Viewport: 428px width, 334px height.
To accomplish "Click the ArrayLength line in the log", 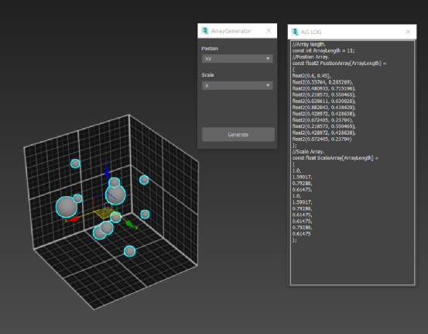I will 324,50.
